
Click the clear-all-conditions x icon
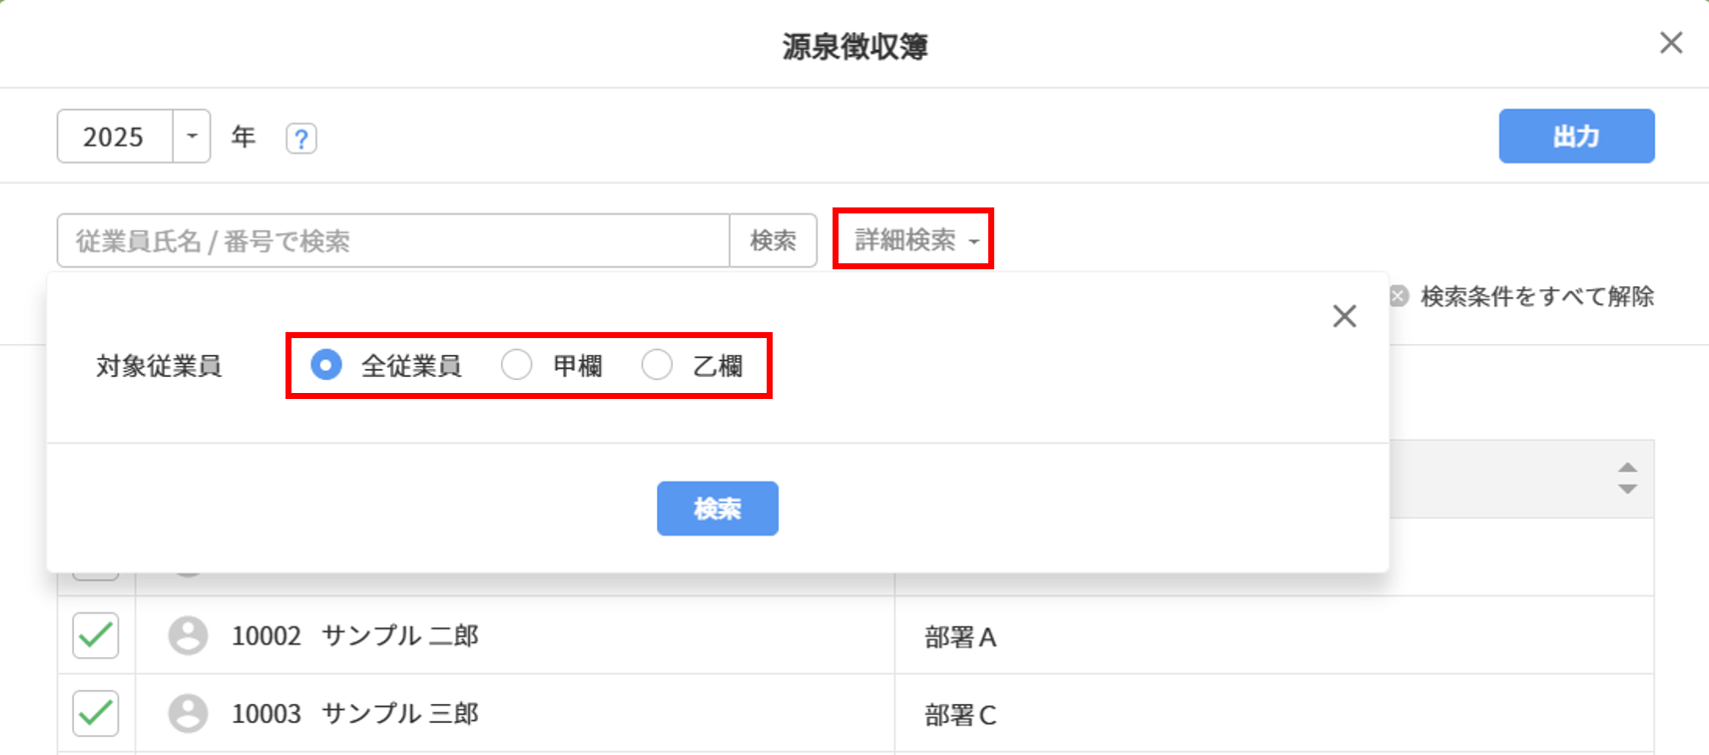coord(1399,296)
